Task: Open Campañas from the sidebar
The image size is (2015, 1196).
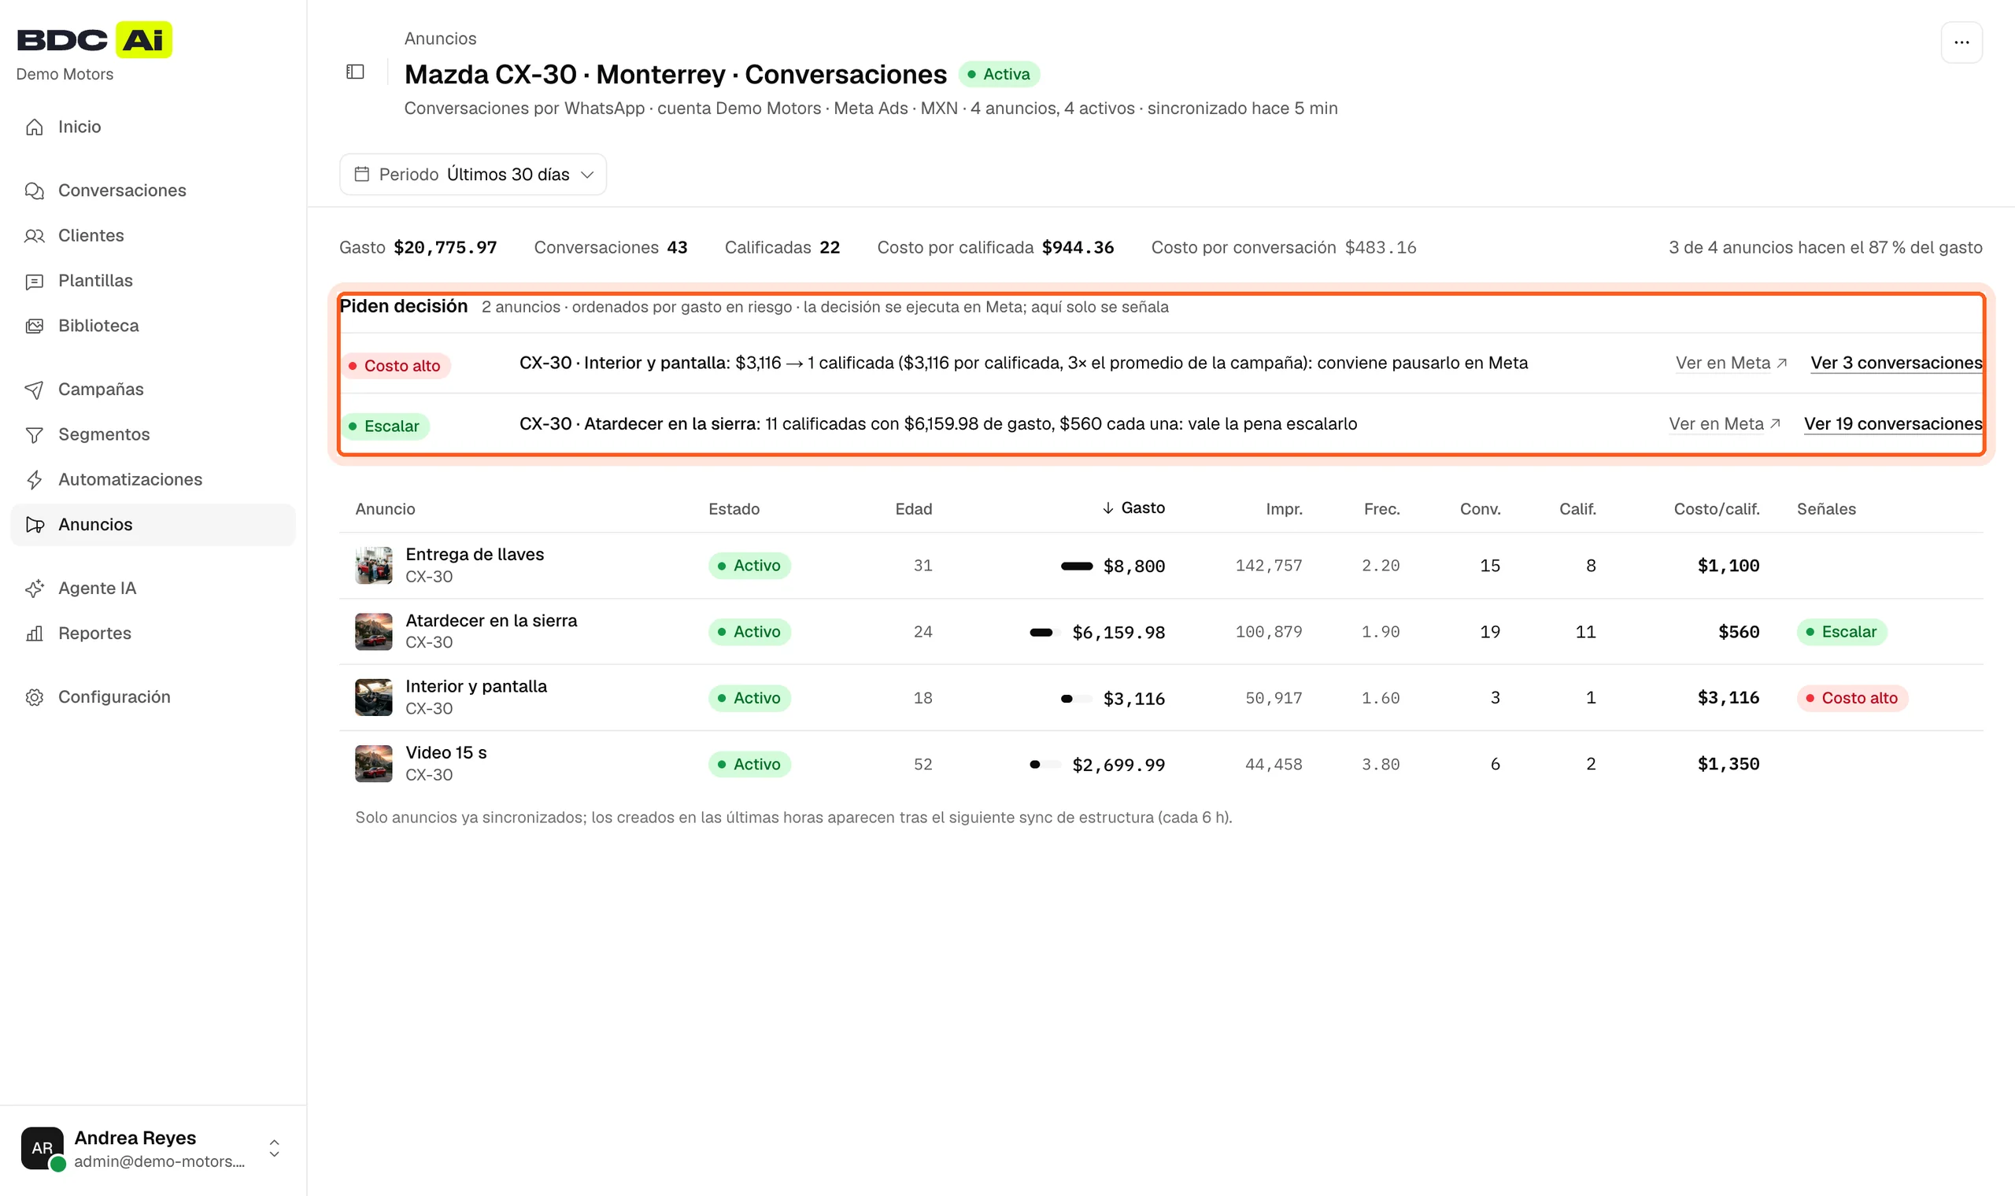Action: pos(153,390)
